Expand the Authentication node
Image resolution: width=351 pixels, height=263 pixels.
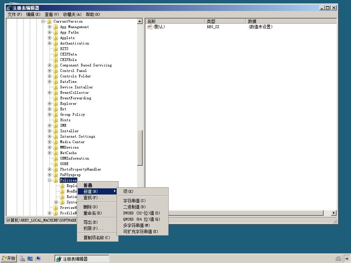click(x=49, y=43)
